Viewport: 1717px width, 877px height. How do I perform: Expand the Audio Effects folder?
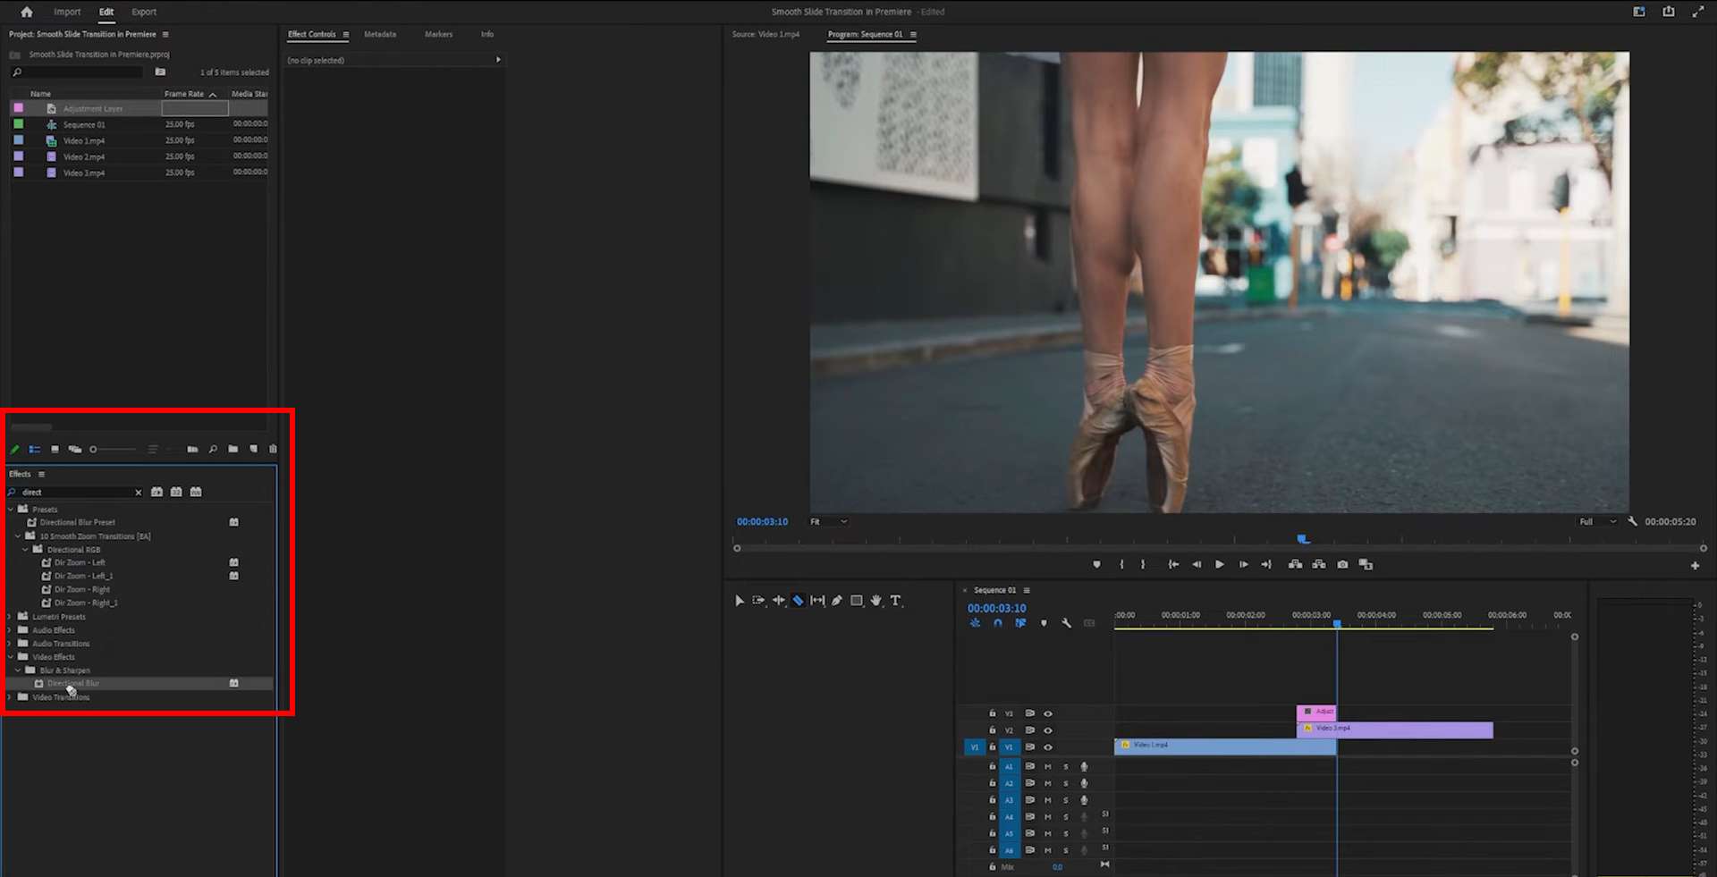click(x=10, y=630)
